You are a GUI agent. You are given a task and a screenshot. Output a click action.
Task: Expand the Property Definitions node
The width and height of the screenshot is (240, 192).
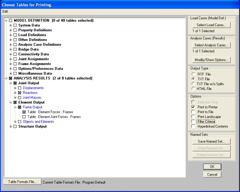tap(10, 30)
